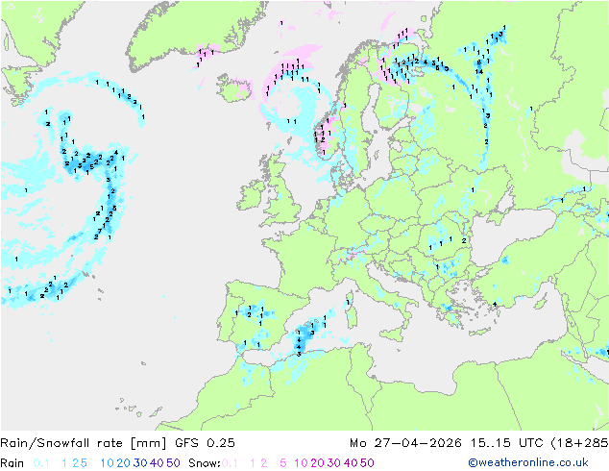Click the 'Snow:' legend label
Viewport: 609px width, 471px height.
[x=205, y=463]
